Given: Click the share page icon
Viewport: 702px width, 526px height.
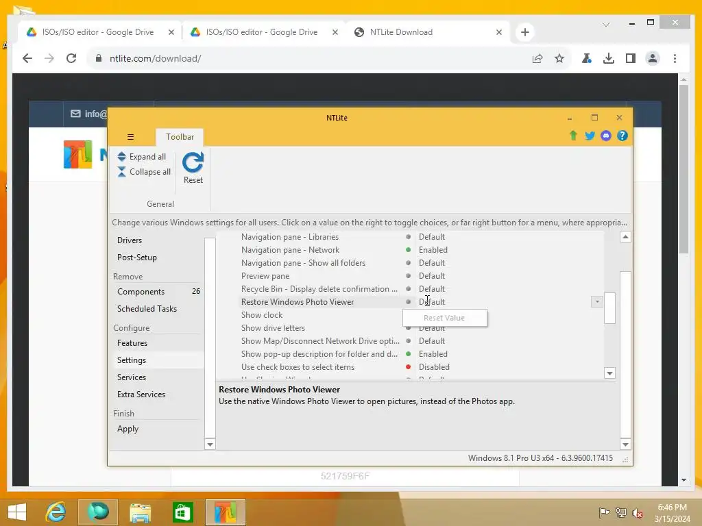Looking at the screenshot, I should (x=537, y=58).
